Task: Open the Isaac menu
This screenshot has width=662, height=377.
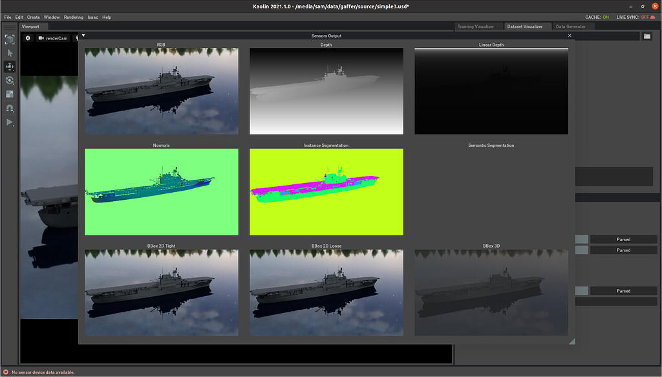Action: click(92, 17)
